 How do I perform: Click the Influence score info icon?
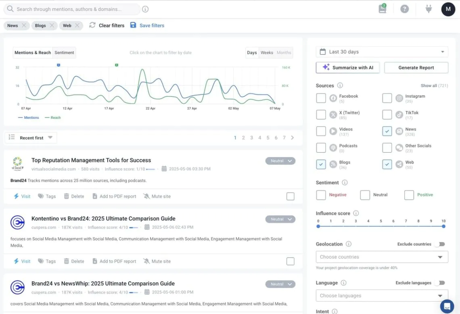(x=356, y=213)
